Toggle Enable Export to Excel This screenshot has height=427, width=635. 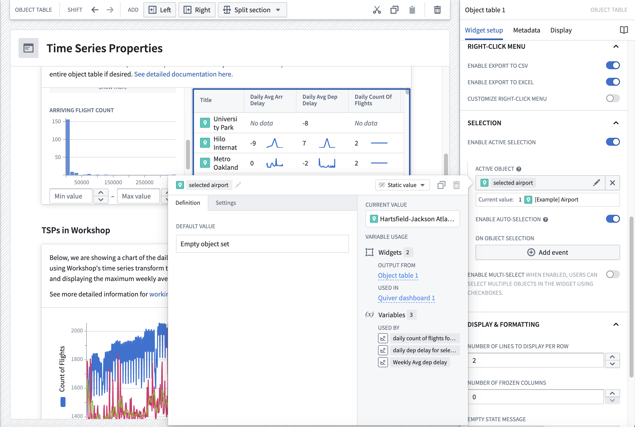(613, 82)
